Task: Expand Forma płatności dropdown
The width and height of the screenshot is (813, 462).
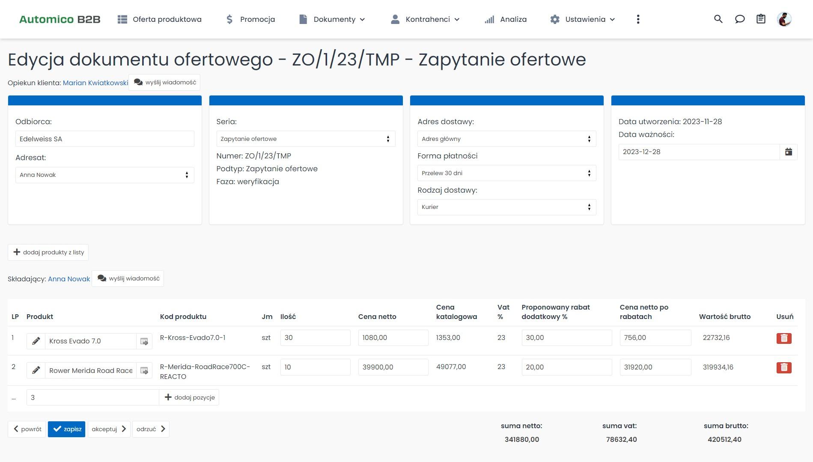Action: pos(506,173)
